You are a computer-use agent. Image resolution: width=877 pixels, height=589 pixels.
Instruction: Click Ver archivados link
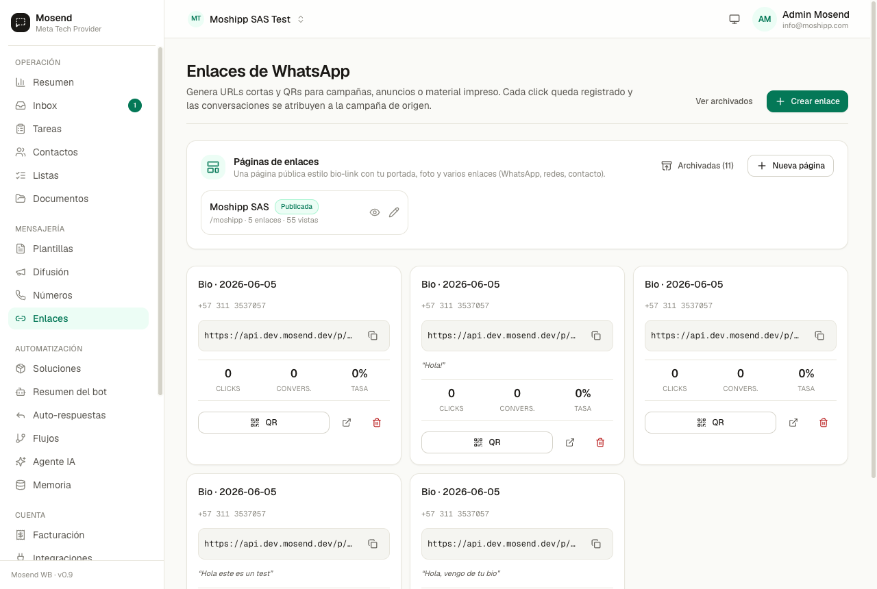click(724, 101)
